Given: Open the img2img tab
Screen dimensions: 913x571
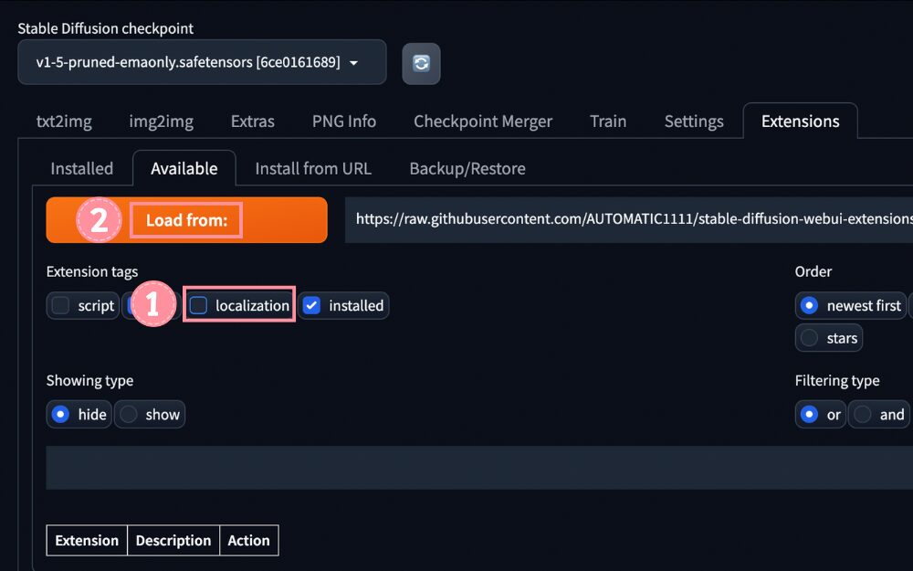Looking at the screenshot, I should 161,122.
